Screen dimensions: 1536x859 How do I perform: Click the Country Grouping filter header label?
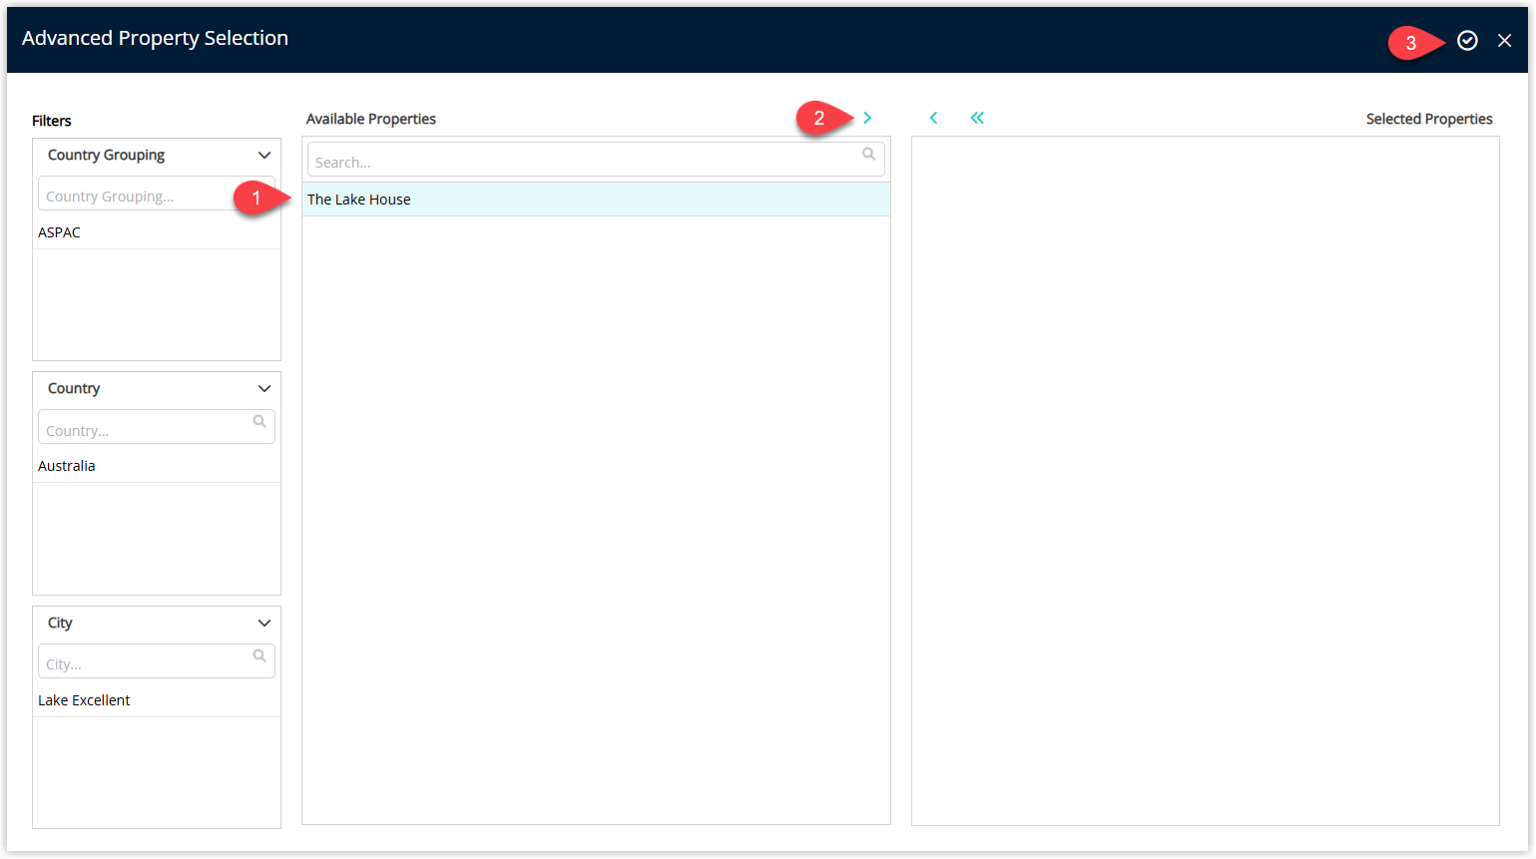click(106, 156)
